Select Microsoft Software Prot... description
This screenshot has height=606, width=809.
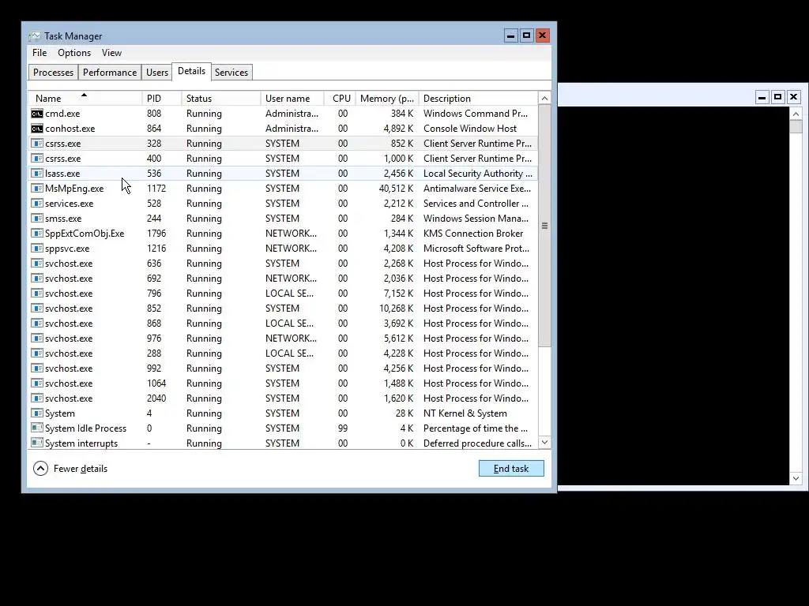(x=476, y=248)
